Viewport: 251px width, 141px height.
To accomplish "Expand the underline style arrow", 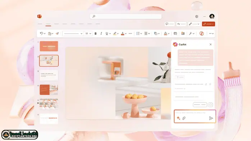I will 110,33.
